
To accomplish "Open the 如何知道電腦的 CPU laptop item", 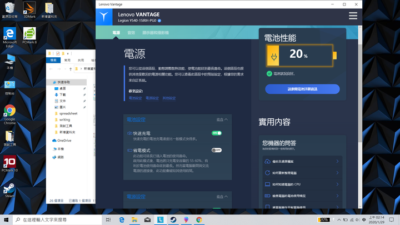I will point(267,184).
